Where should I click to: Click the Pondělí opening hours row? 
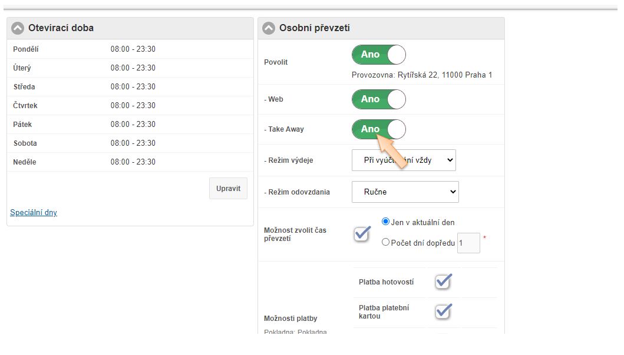coord(130,49)
